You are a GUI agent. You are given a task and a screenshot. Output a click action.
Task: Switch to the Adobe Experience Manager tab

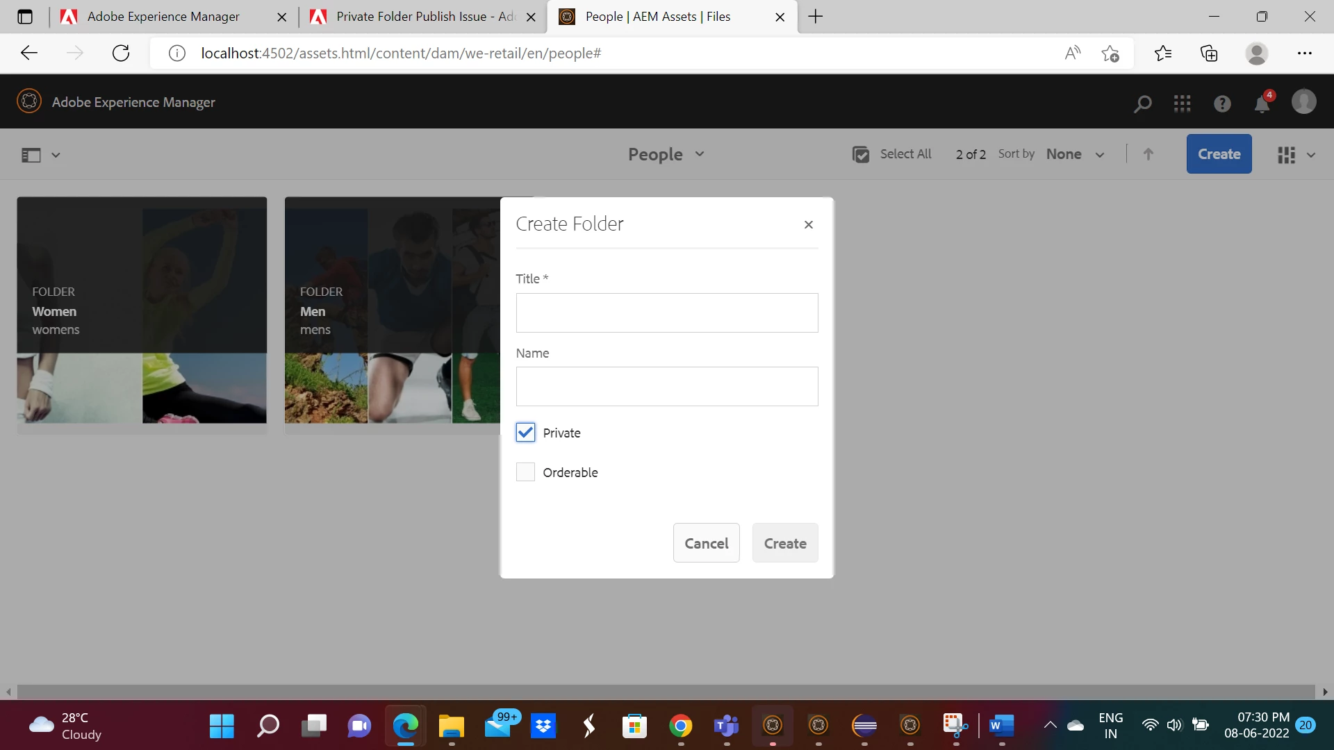point(163,17)
